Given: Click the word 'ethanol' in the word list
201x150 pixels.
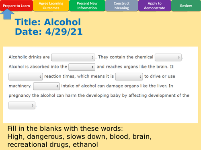Looking at the screenshot, I should tap(85, 144).
